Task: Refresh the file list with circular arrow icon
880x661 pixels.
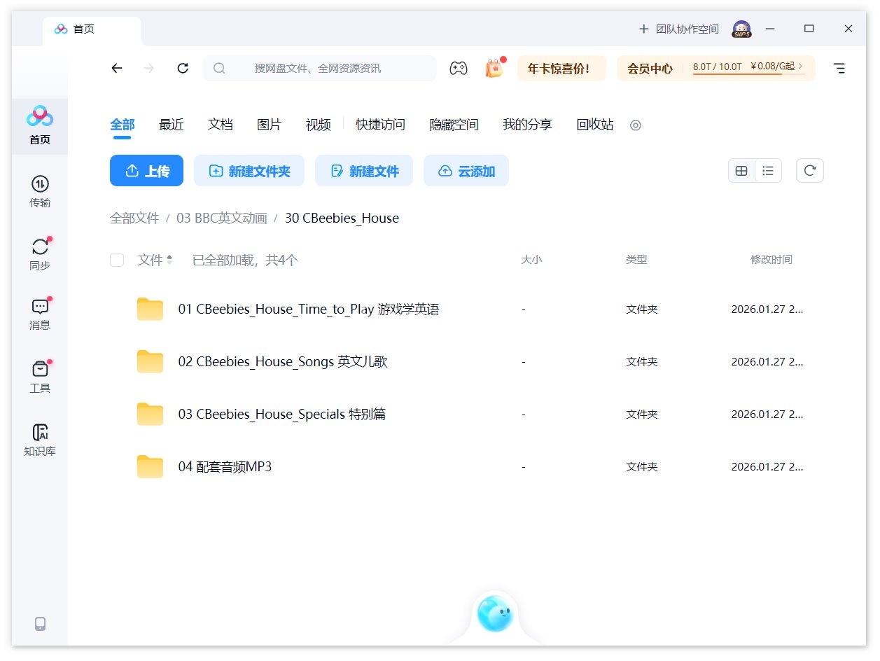Action: point(810,170)
